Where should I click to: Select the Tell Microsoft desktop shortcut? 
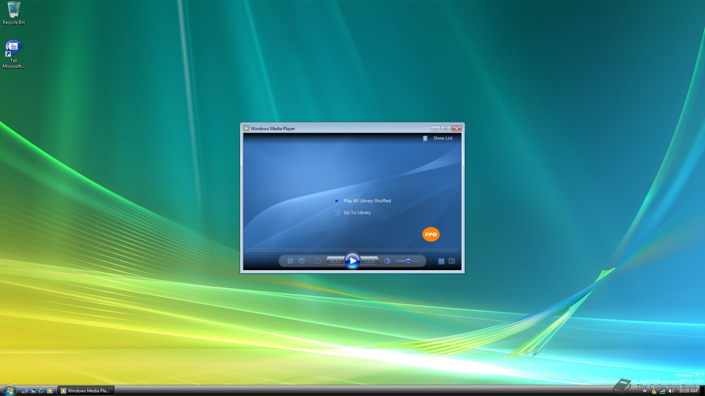click(14, 54)
